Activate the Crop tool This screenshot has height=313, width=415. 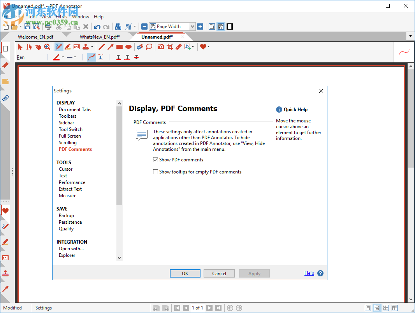pos(170,46)
